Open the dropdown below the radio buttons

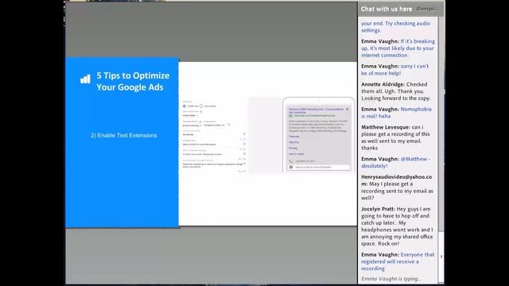[190, 115]
